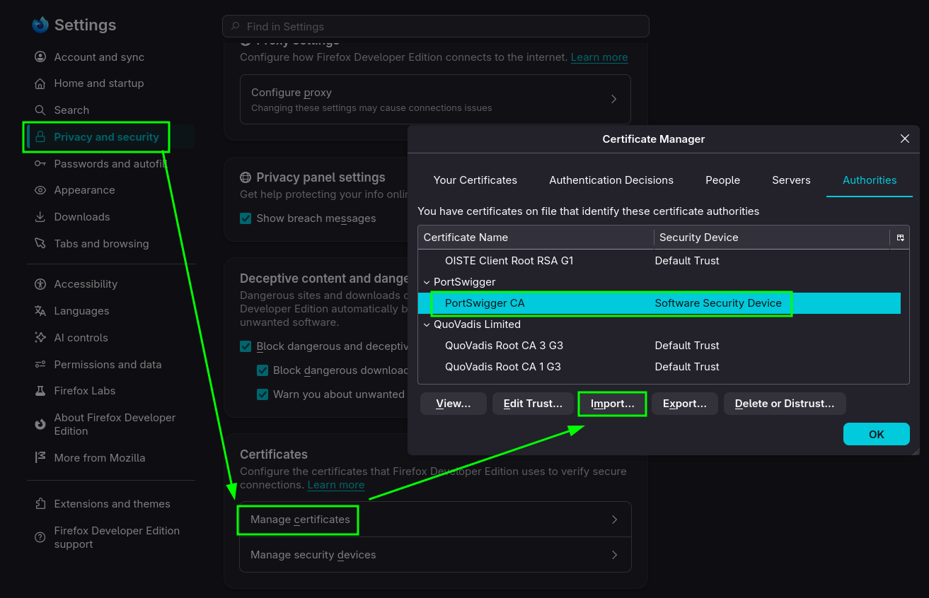The image size is (929, 598).
Task: Click the Firefox Labs flask icon
Action: point(40,391)
